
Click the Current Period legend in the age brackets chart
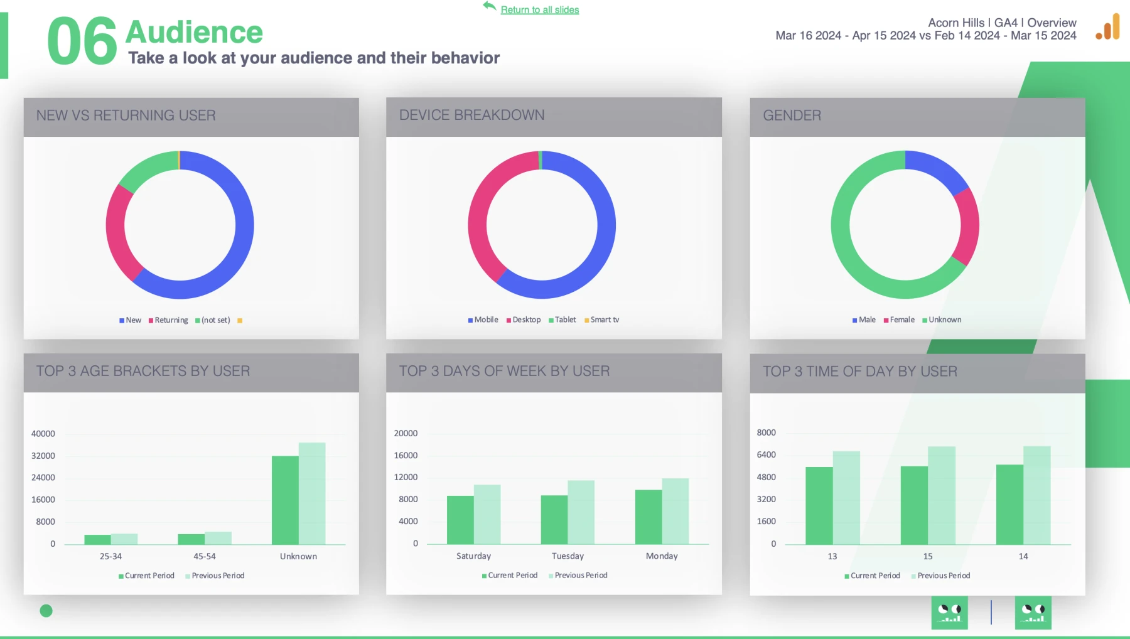(146, 576)
